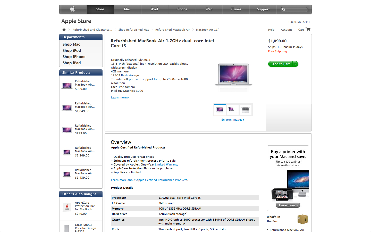Click Add to Cart button
Screen dimensions: 371x232
tap(281, 64)
